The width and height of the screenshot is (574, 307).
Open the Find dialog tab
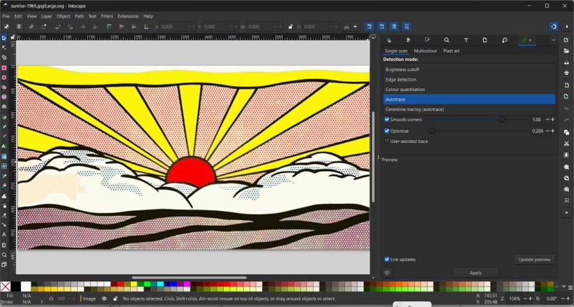(446, 40)
